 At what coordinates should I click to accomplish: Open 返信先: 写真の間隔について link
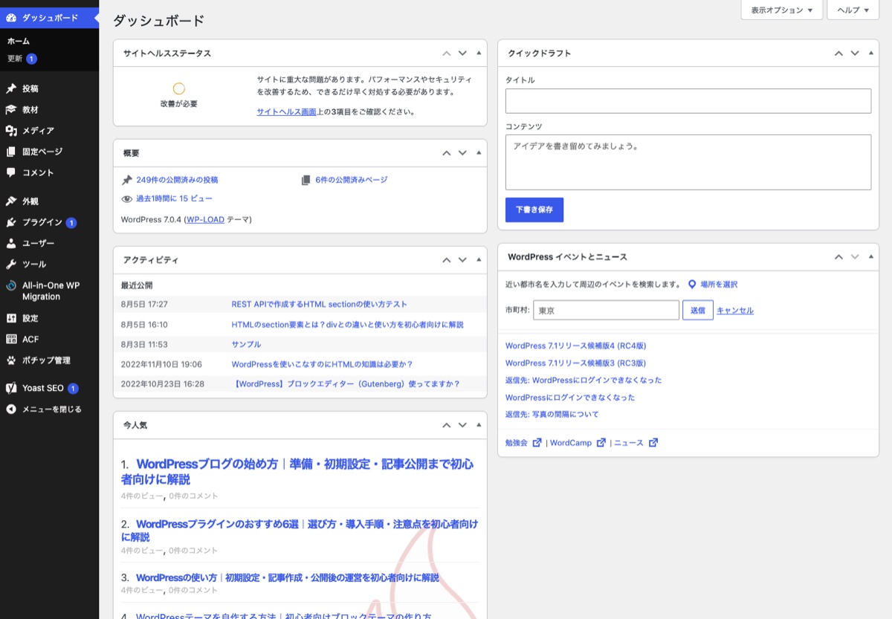552,415
